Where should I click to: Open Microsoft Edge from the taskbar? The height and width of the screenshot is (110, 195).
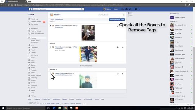[54, 108]
